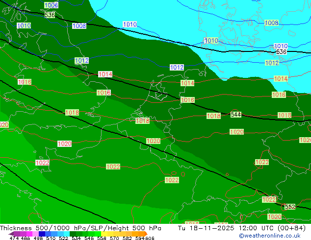Select the darkest green legend swatch above 534
This screenshot has height=240, width=311.
tap(73, 234)
